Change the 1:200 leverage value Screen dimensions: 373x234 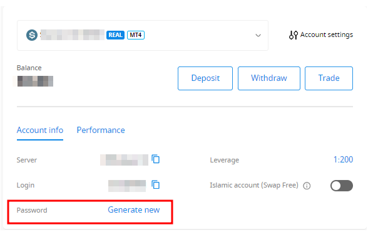[x=343, y=159]
